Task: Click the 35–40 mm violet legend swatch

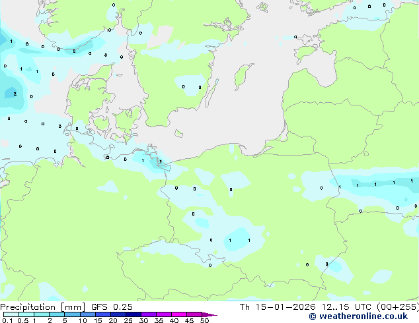Action: (x=163, y=314)
